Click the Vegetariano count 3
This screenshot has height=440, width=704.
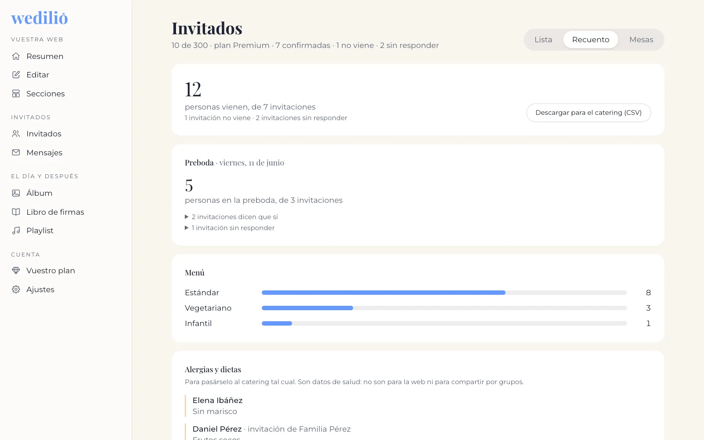coord(648,308)
